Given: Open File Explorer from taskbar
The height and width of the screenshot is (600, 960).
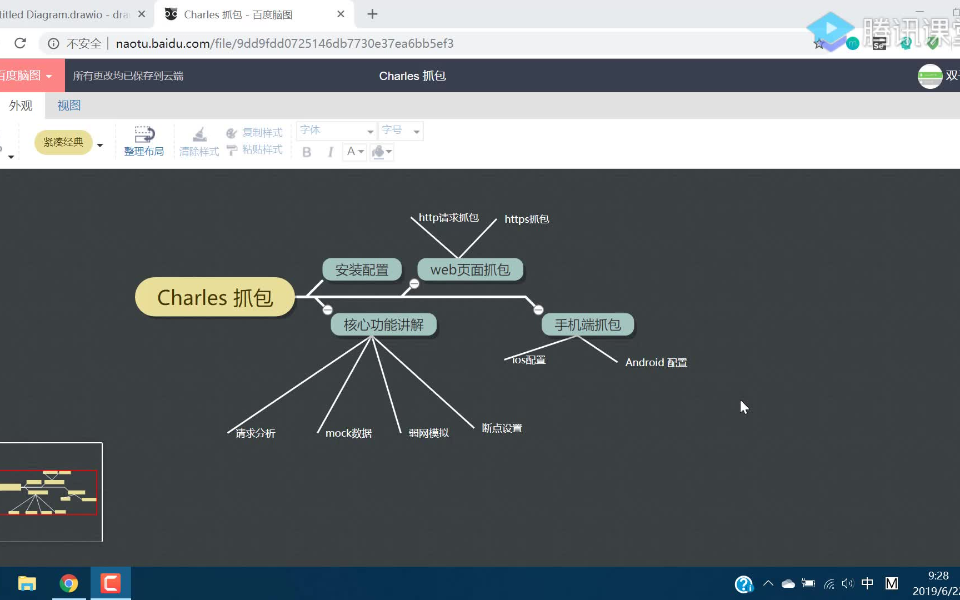Looking at the screenshot, I should 27,583.
